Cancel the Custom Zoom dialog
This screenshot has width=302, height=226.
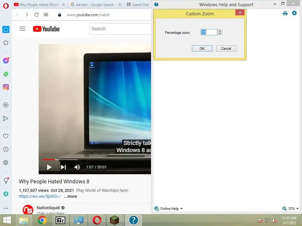point(226,49)
